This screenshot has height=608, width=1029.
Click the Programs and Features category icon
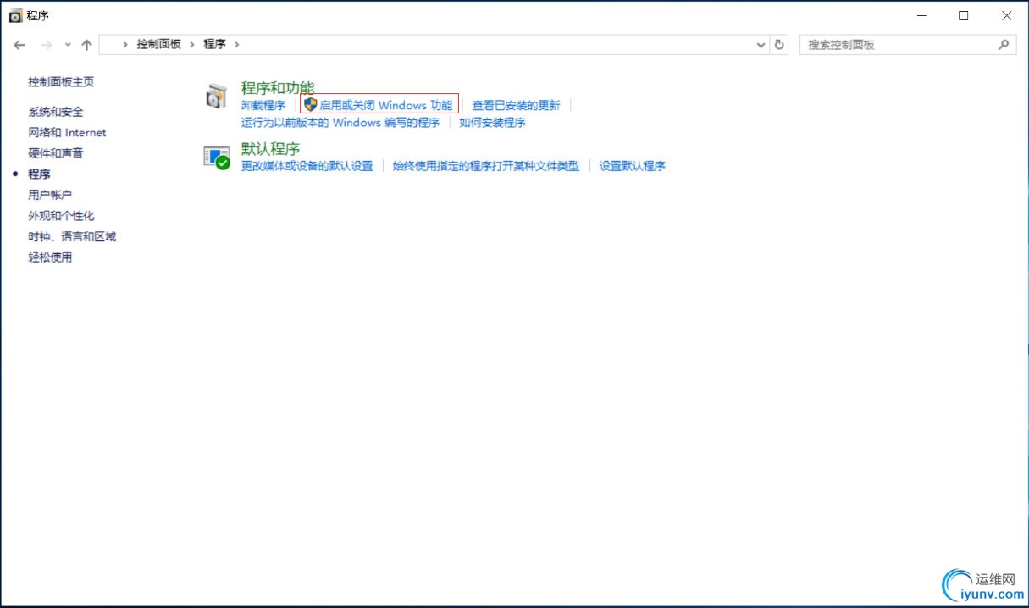pyautogui.click(x=217, y=96)
